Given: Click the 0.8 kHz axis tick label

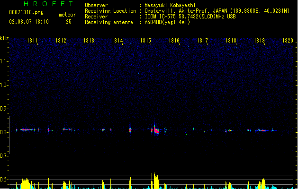Looking at the screenshot, I should click(x=4, y=132).
